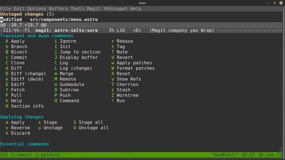Click H Section info

point(24,106)
